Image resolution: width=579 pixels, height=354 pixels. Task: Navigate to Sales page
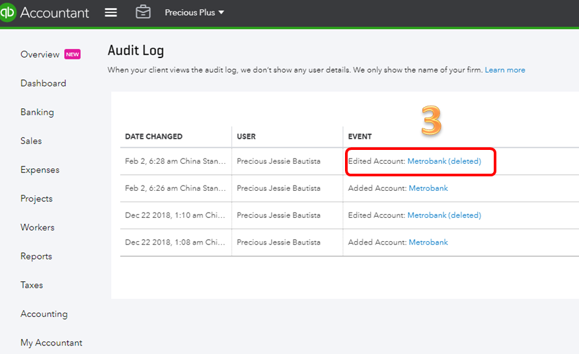point(31,141)
